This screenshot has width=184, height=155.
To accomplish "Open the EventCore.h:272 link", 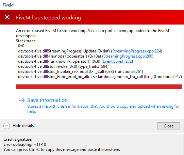I will click(x=117, y=61).
